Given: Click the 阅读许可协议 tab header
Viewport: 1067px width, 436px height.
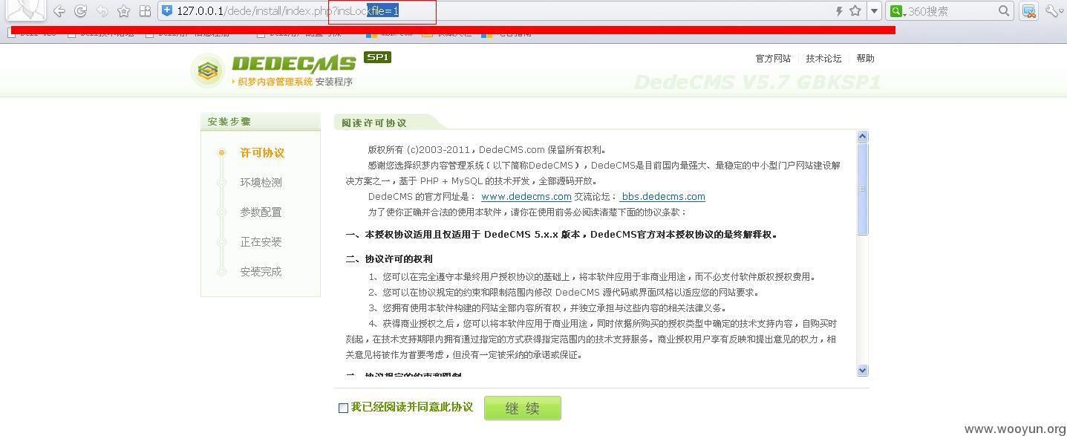Looking at the screenshot, I should pyautogui.click(x=374, y=123).
